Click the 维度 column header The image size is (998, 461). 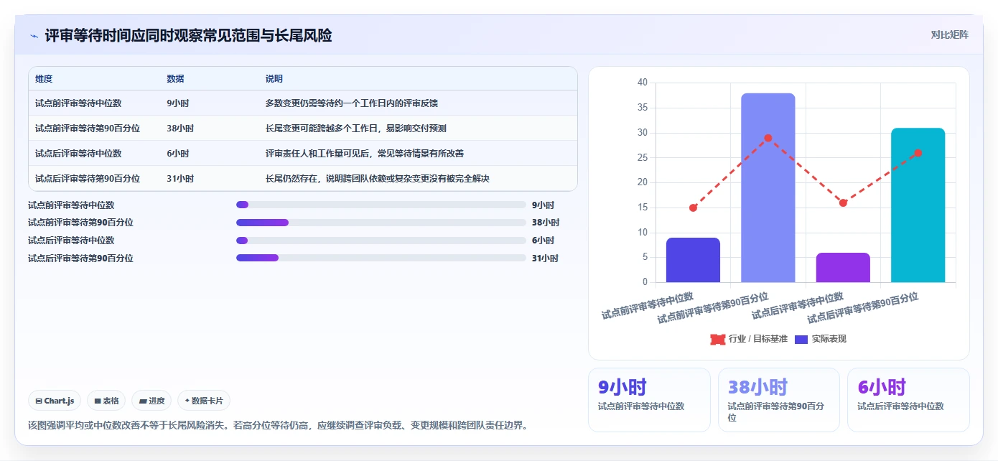[44, 79]
